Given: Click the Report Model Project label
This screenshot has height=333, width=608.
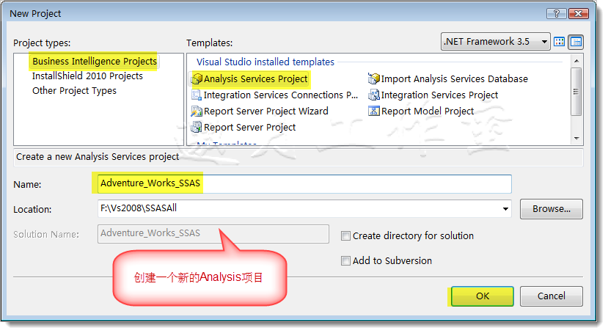Looking at the screenshot, I should point(428,111).
